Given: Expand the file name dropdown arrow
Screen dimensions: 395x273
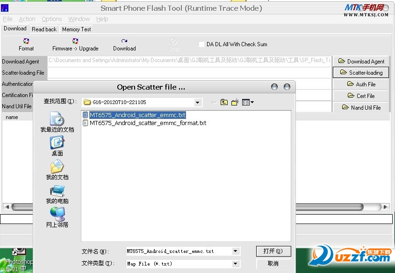Looking at the screenshot, I should pos(235,251).
